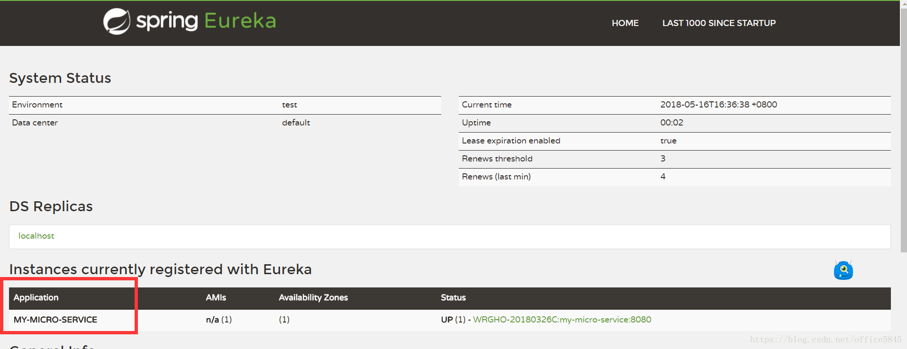Click the Data center label

35,123
